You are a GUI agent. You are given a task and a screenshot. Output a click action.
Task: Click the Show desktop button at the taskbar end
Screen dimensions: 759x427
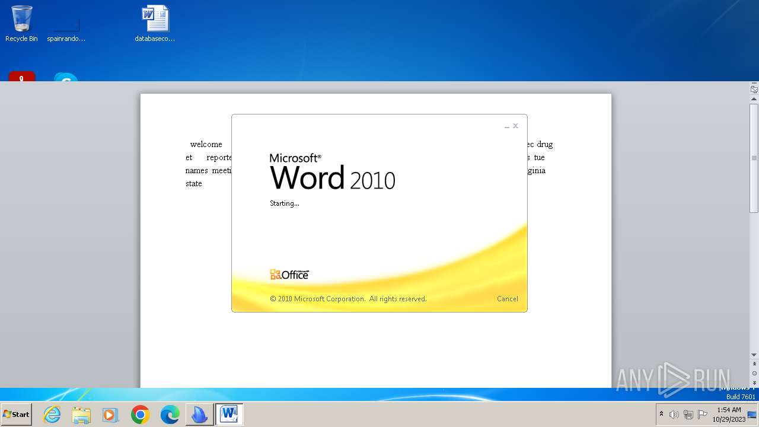(x=752, y=415)
